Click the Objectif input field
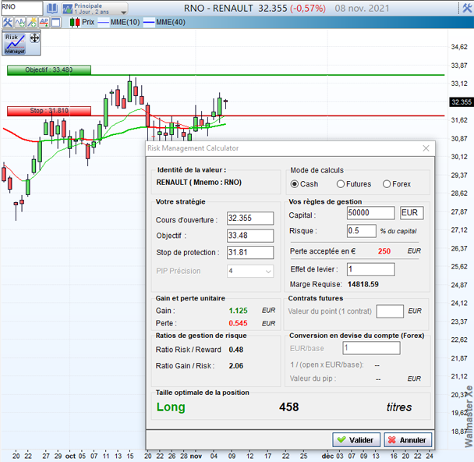The height and width of the screenshot is (462, 474). (250, 236)
